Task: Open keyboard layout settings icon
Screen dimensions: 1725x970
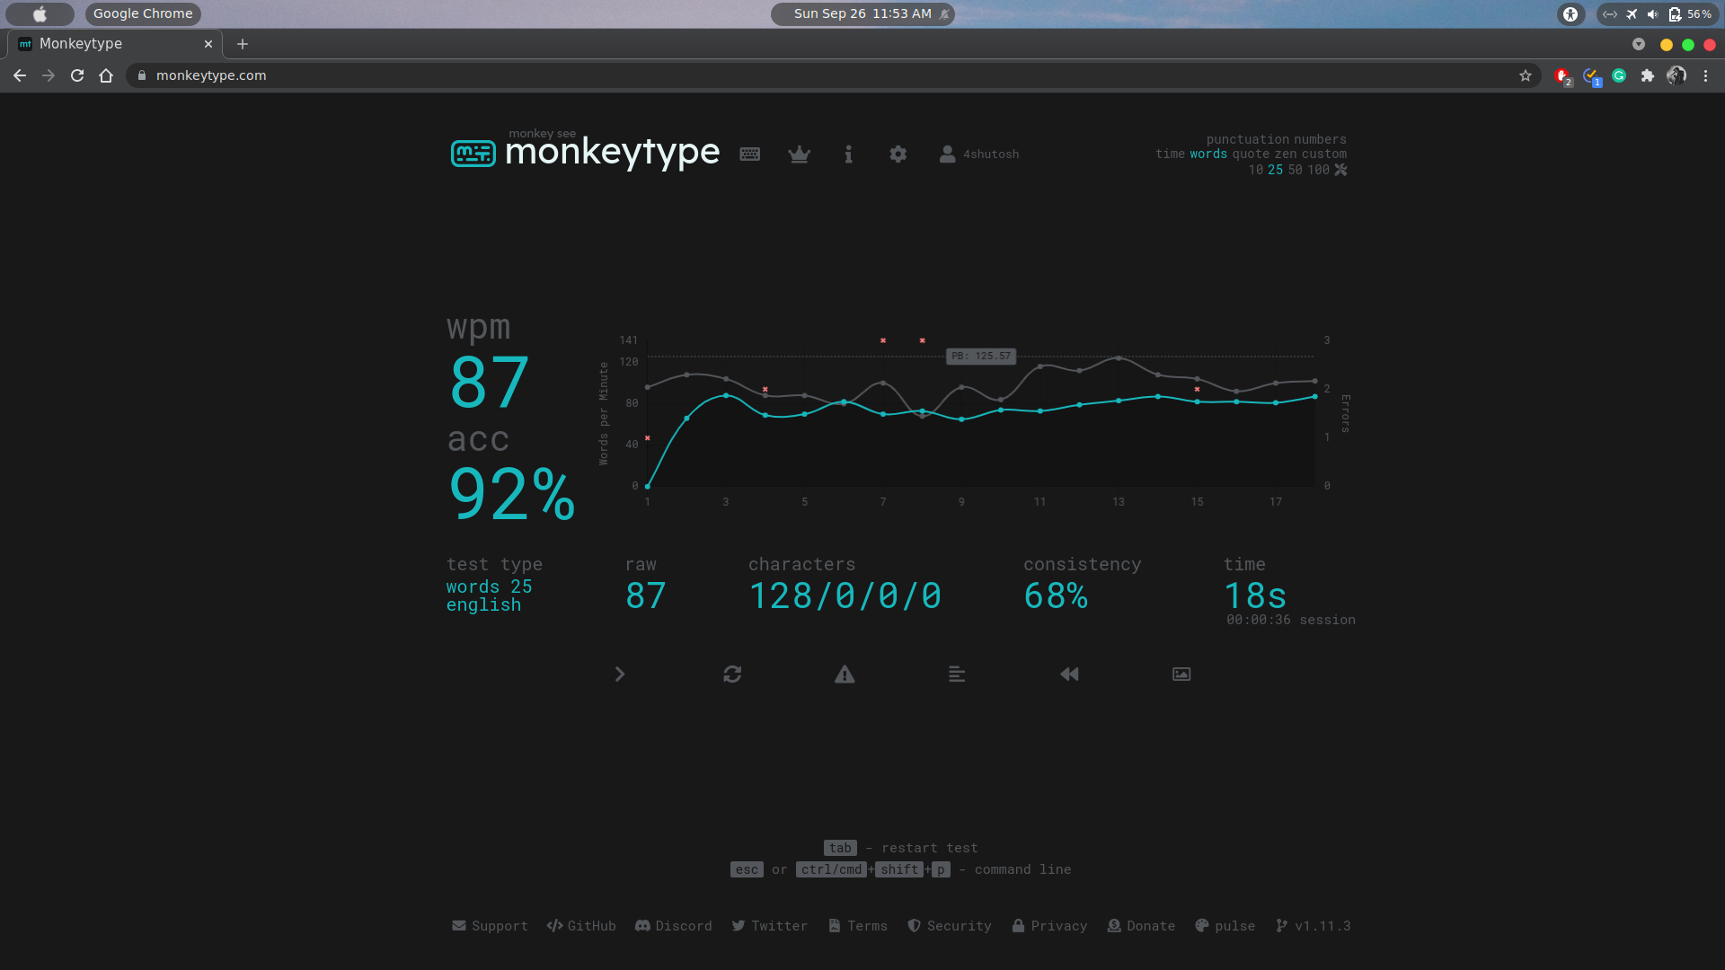Action: [750, 154]
